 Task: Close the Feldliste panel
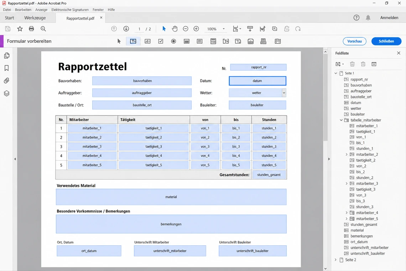(x=399, y=53)
